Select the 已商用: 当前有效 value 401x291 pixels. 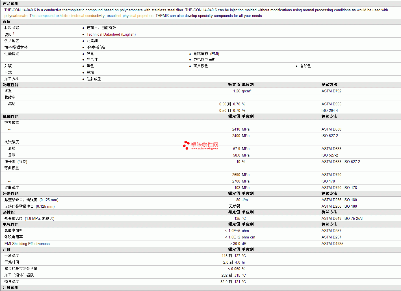[x=101, y=28]
